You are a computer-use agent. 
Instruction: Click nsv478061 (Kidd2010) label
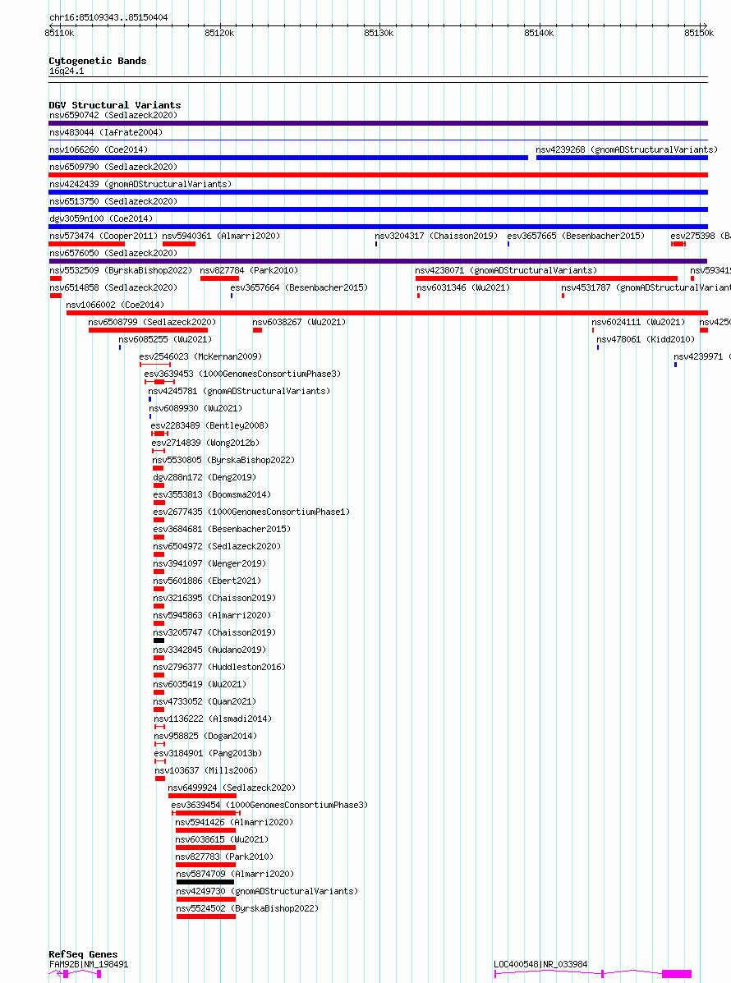[x=646, y=339]
